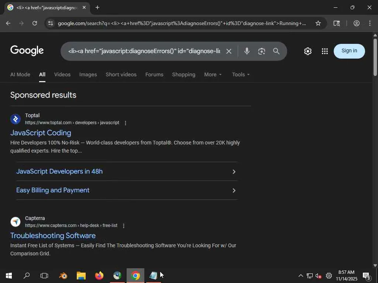This screenshot has width=378, height=283.
Task: Click the Capterra URL breadcrumb
Action: (71, 226)
